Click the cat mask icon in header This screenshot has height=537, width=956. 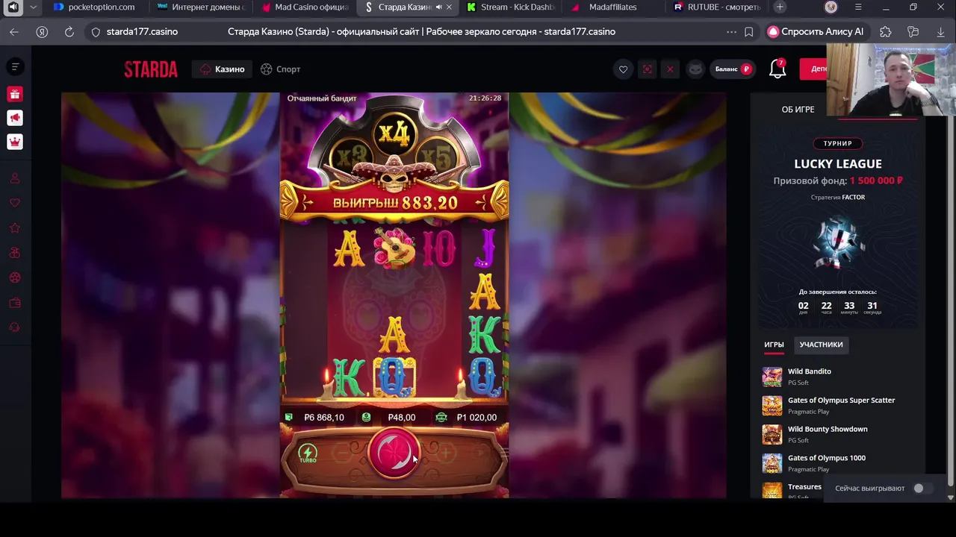click(x=695, y=69)
